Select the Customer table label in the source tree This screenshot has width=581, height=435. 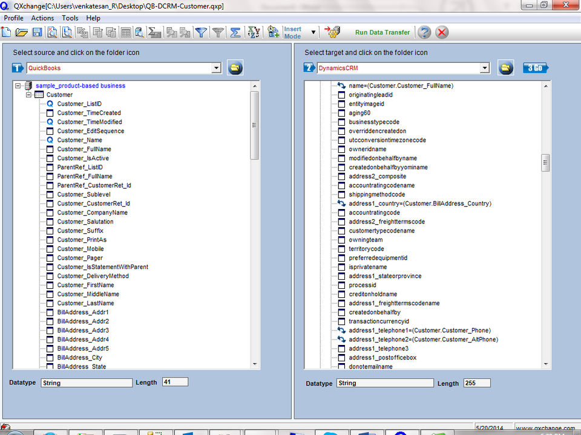coord(60,95)
